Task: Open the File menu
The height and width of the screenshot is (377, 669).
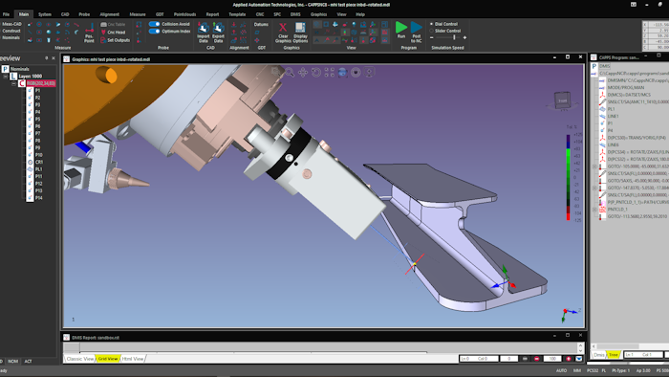Action: (x=6, y=14)
